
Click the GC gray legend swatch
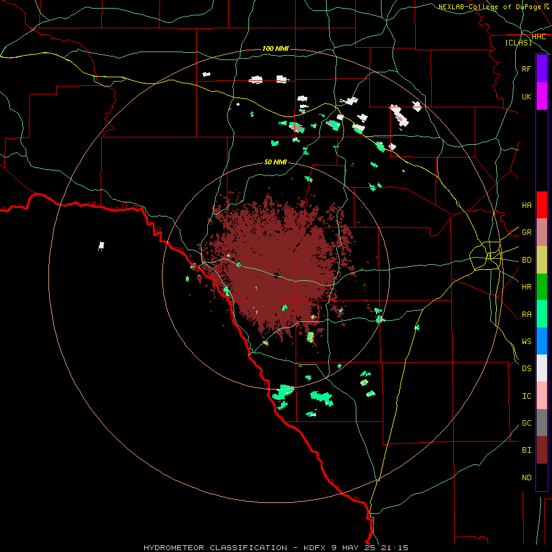[x=542, y=423]
